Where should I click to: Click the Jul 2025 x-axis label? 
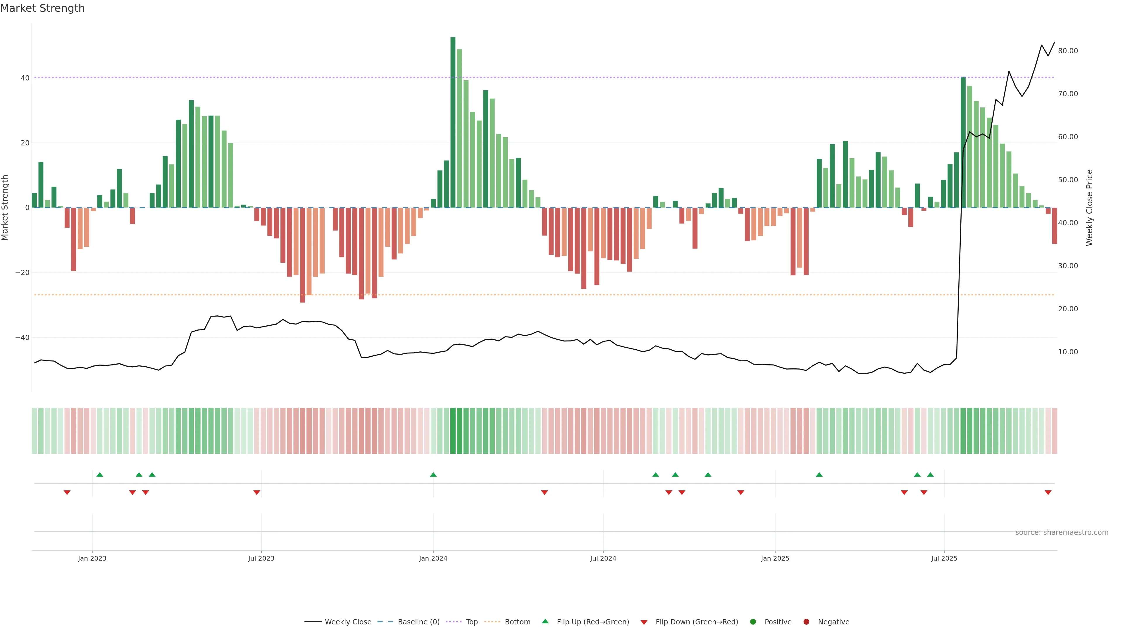(944, 558)
